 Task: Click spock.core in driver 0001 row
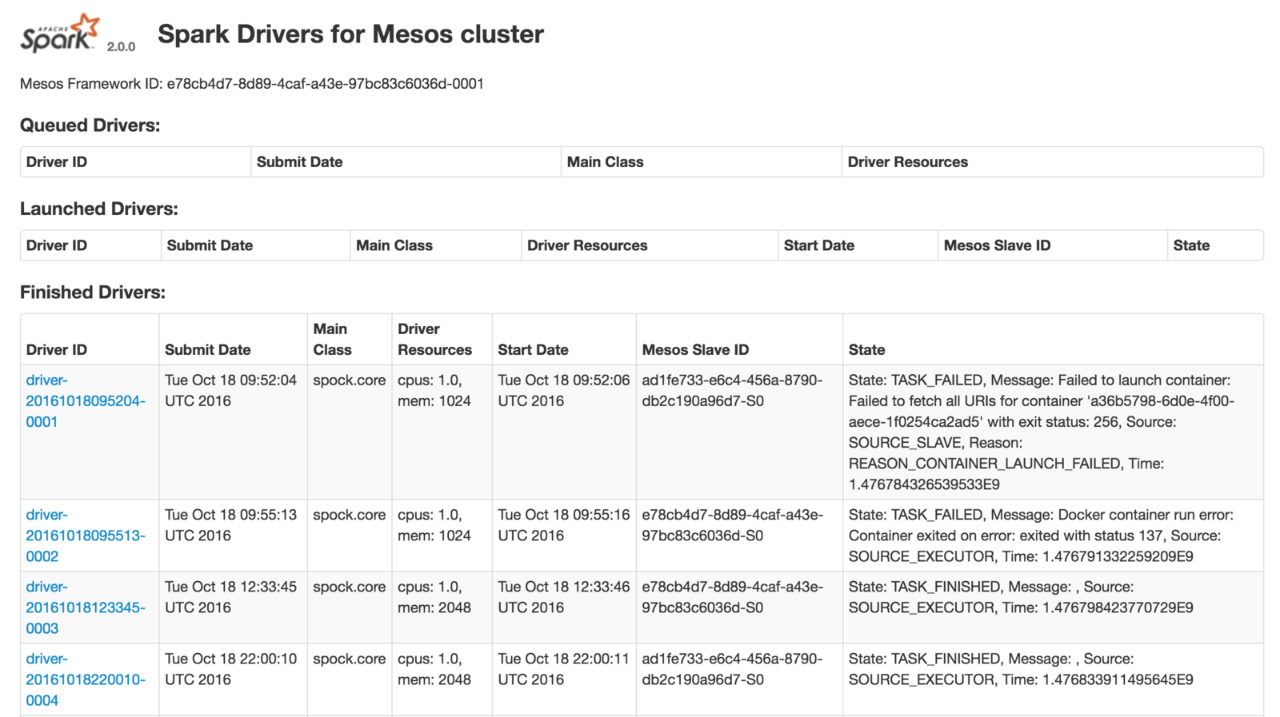[x=350, y=380]
